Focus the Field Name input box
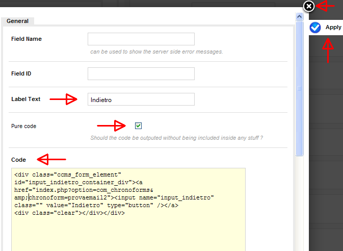The image size is (343, 251). pos(141,39)
